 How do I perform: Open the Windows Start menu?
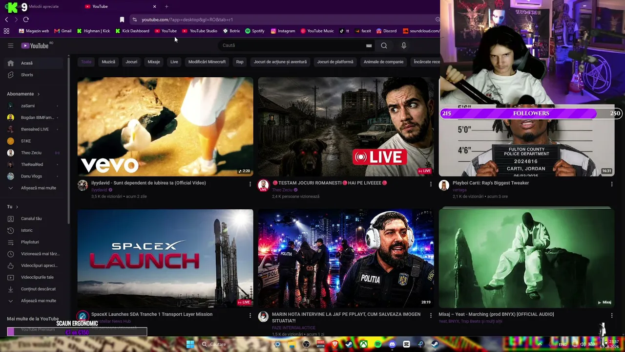pyautogui.click(x=190, y=344)
